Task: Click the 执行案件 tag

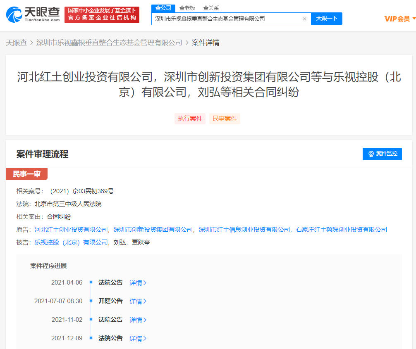Action: (x=190, y=119)
